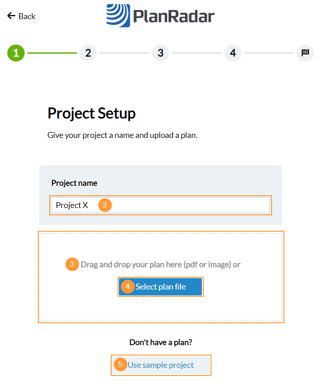The image size is (319, 381).
Task: Click the "Don't have a plan?" text
Action: pyautogui.click(x=160, y=342)
